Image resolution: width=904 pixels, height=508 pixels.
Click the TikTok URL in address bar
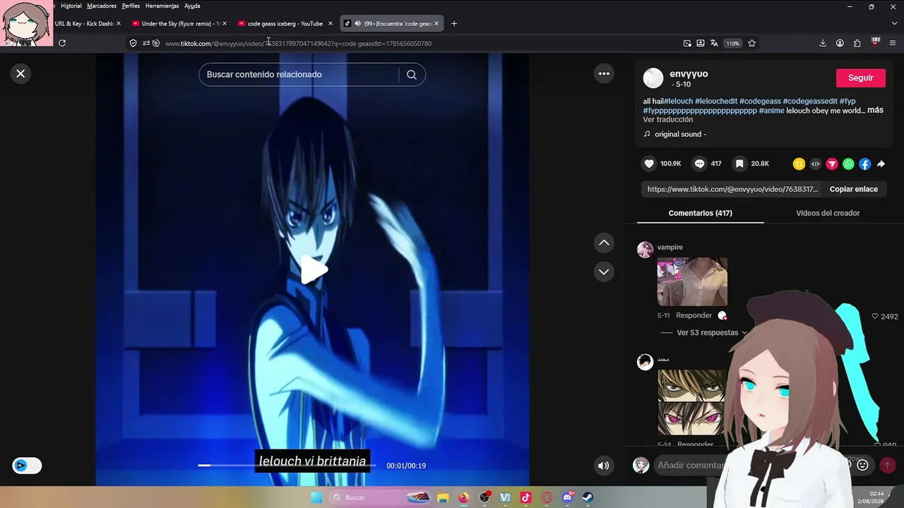coord(298,44)
